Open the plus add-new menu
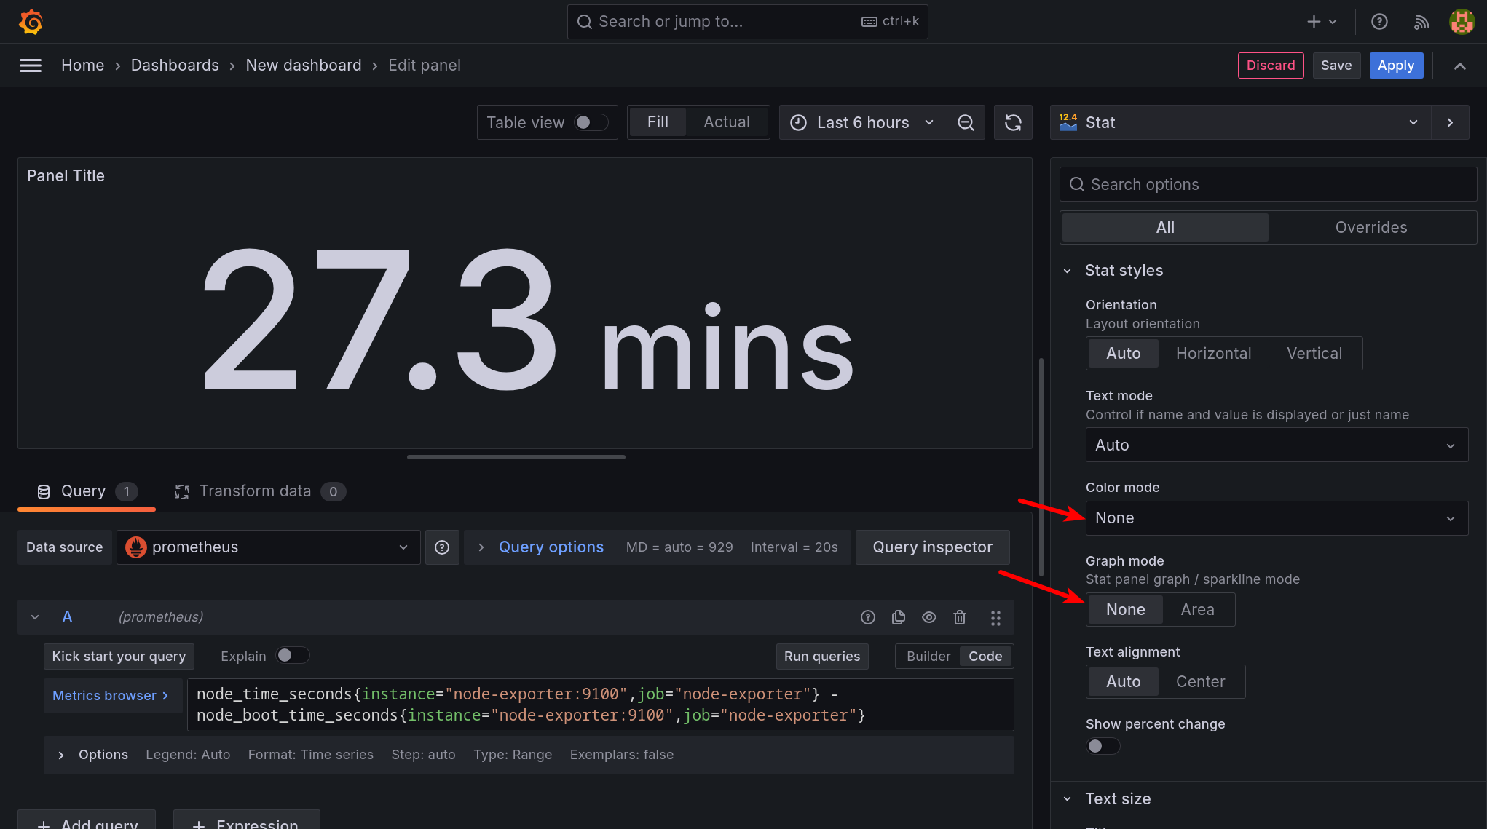The width and height of the screenshot is (1487, 829). click(1322, 22)
